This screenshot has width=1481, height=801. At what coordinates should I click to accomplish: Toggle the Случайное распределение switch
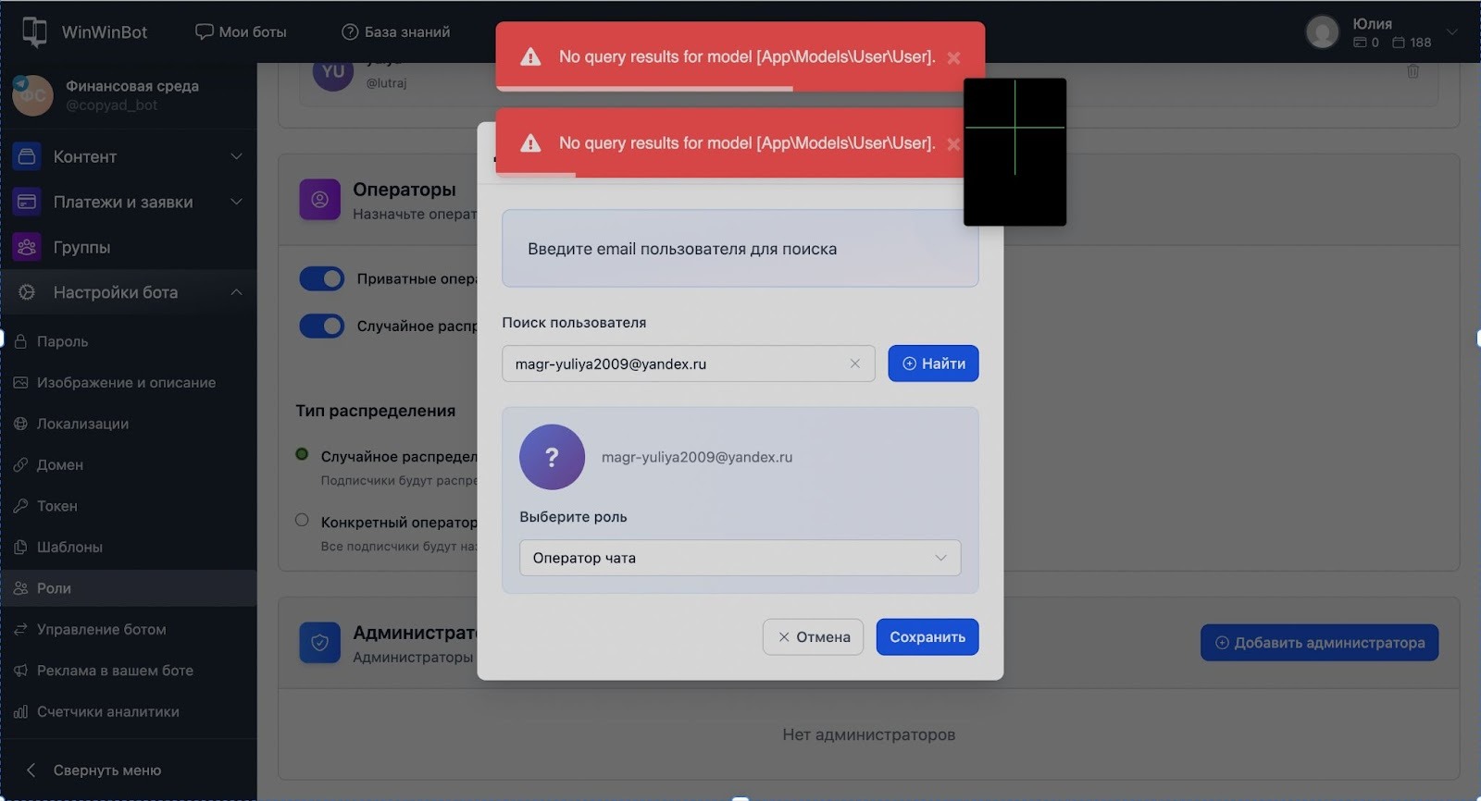[x=322, y=326]
